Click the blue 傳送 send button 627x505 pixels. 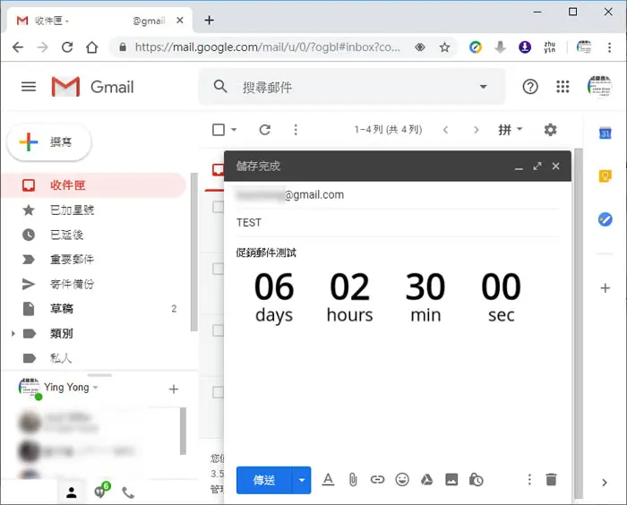pos(264,480)
